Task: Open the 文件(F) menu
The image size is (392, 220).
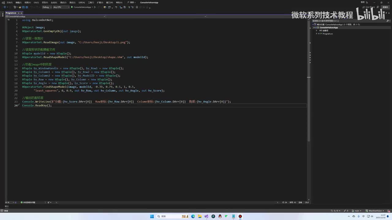Action: (x=9, y=2)
